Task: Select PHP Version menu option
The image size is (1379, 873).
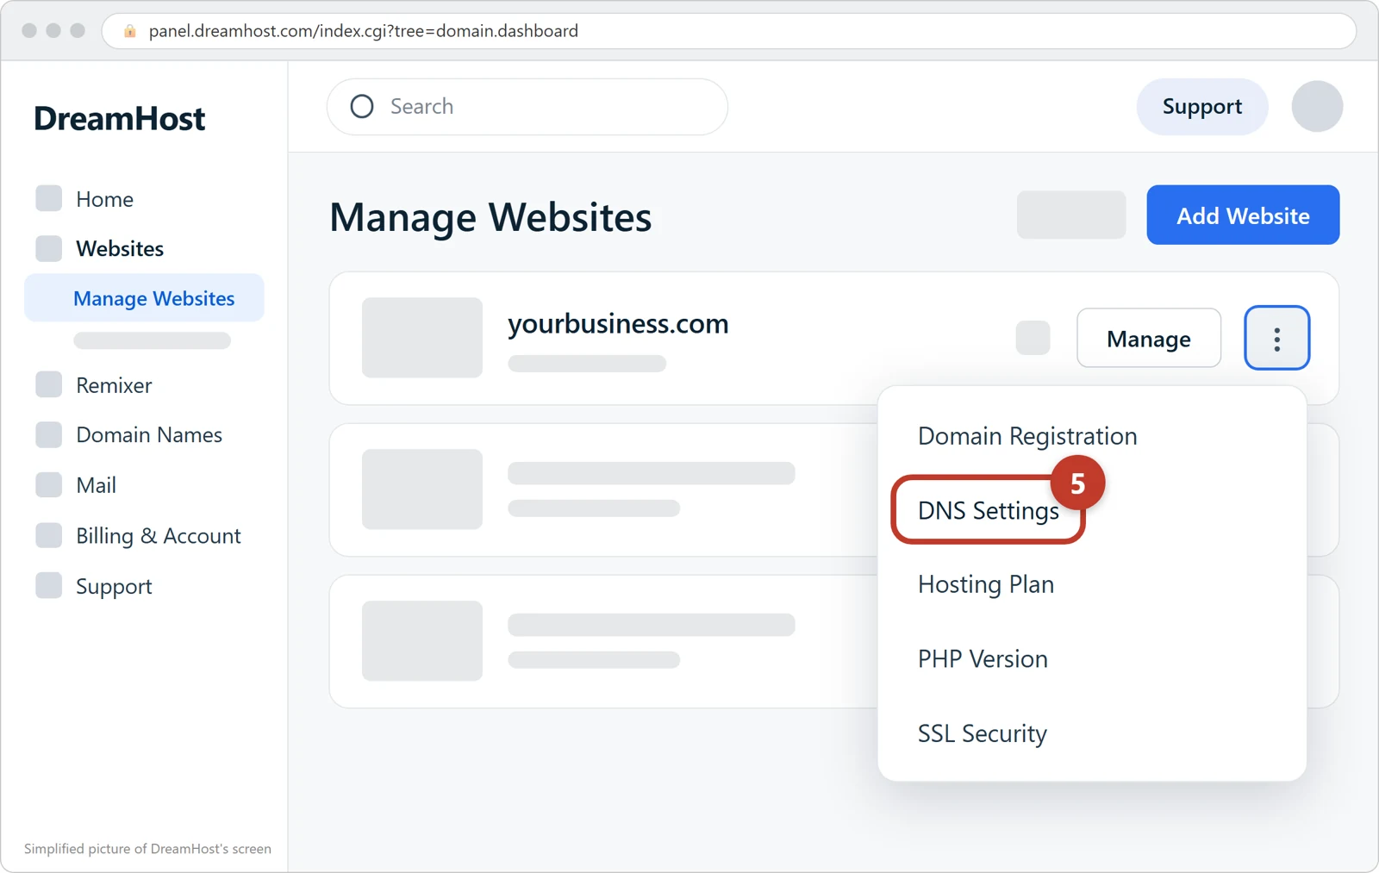Action: 983,659
